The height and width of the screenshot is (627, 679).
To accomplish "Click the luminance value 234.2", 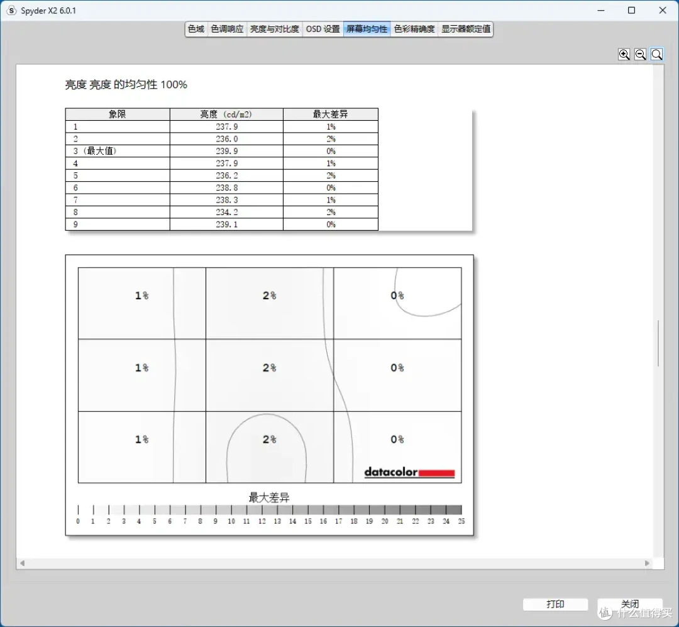I will (x=227, y=213).
